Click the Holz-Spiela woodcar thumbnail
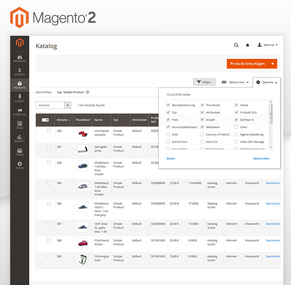Viewport: 291px width, 285px height. tap(83, 134)
